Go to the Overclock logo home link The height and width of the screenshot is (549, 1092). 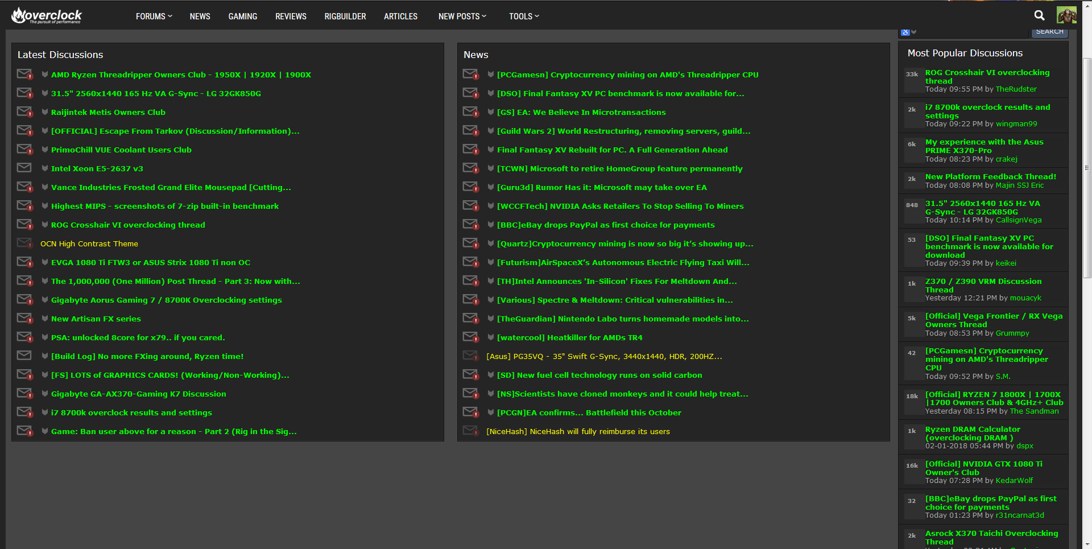[47, 15]
